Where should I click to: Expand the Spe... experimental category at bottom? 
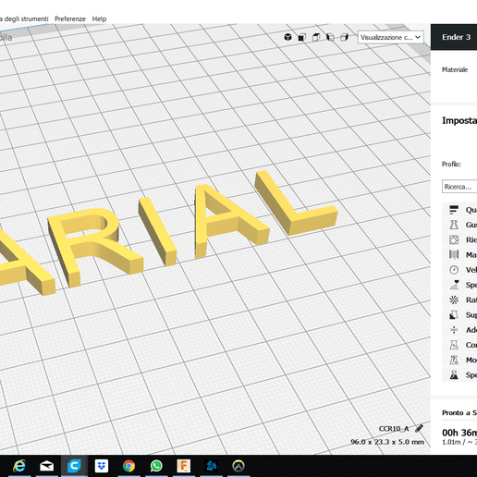(x=460, y=375)
